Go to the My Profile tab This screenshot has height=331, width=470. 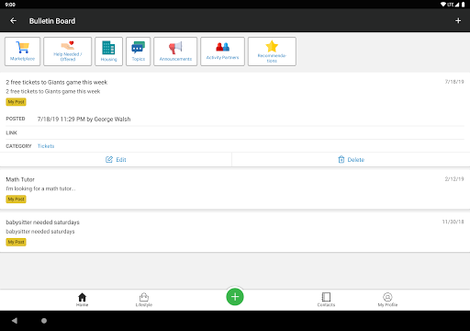387,300
